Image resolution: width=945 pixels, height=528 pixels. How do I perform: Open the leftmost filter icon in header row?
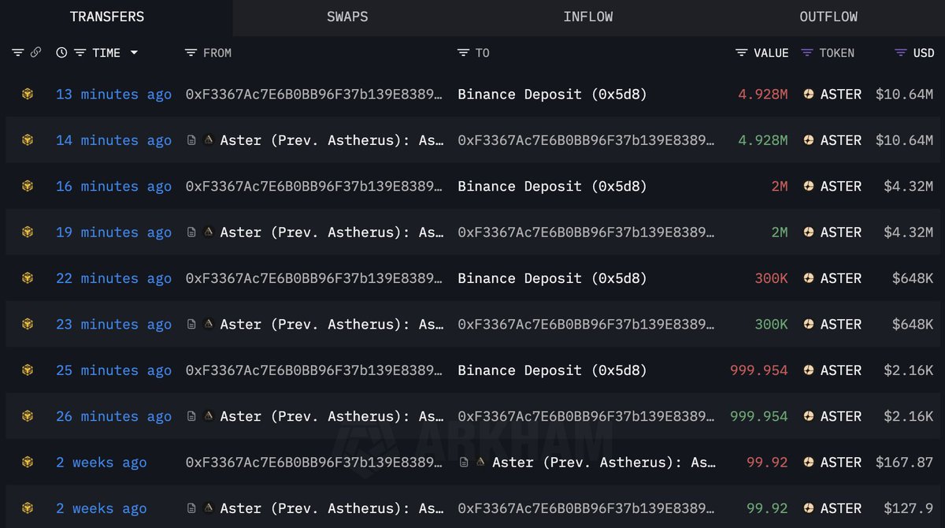[x=17, y=53]
